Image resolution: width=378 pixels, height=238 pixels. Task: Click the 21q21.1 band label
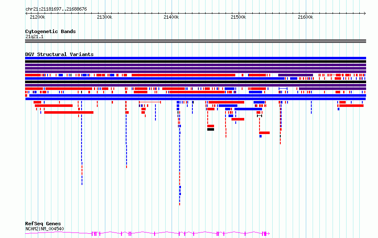(34, 36)
